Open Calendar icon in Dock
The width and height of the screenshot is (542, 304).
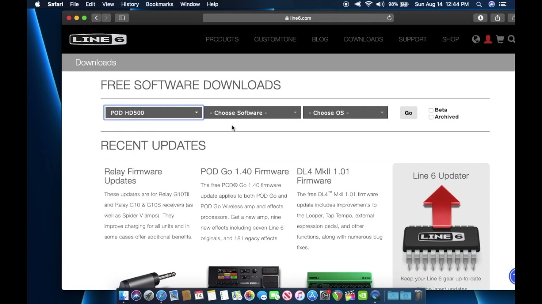(199, 295)
